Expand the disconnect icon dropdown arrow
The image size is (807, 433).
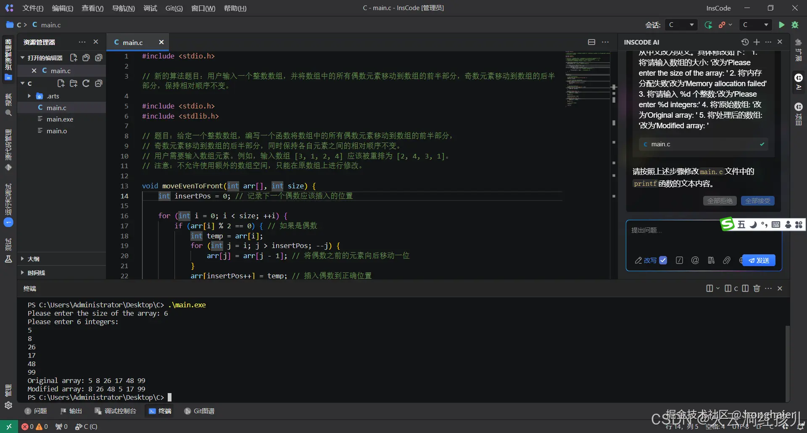click(730, 25)
